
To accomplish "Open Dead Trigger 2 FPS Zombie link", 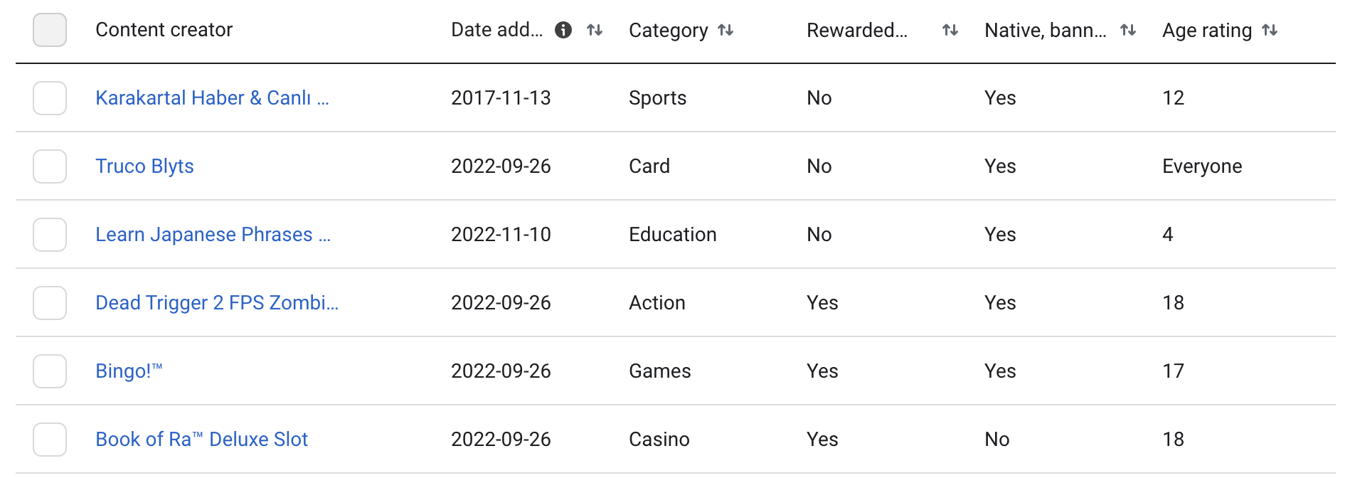I will (217, 303).
